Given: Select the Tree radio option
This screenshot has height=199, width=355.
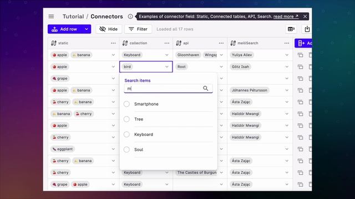Looking at the screenshot, I should (126, 119).
